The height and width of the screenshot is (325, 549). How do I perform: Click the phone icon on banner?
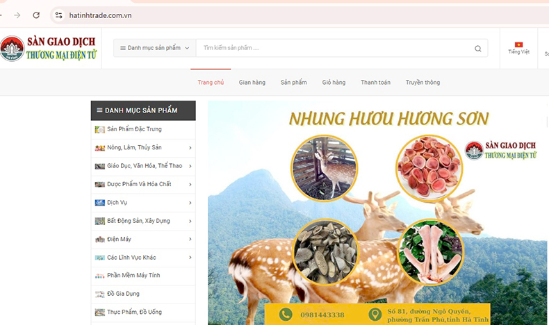point(286,315)
